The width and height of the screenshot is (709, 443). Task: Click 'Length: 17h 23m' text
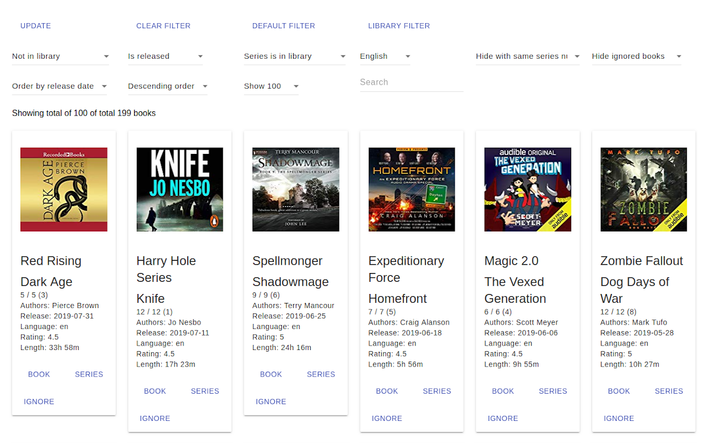click(166, 364)
